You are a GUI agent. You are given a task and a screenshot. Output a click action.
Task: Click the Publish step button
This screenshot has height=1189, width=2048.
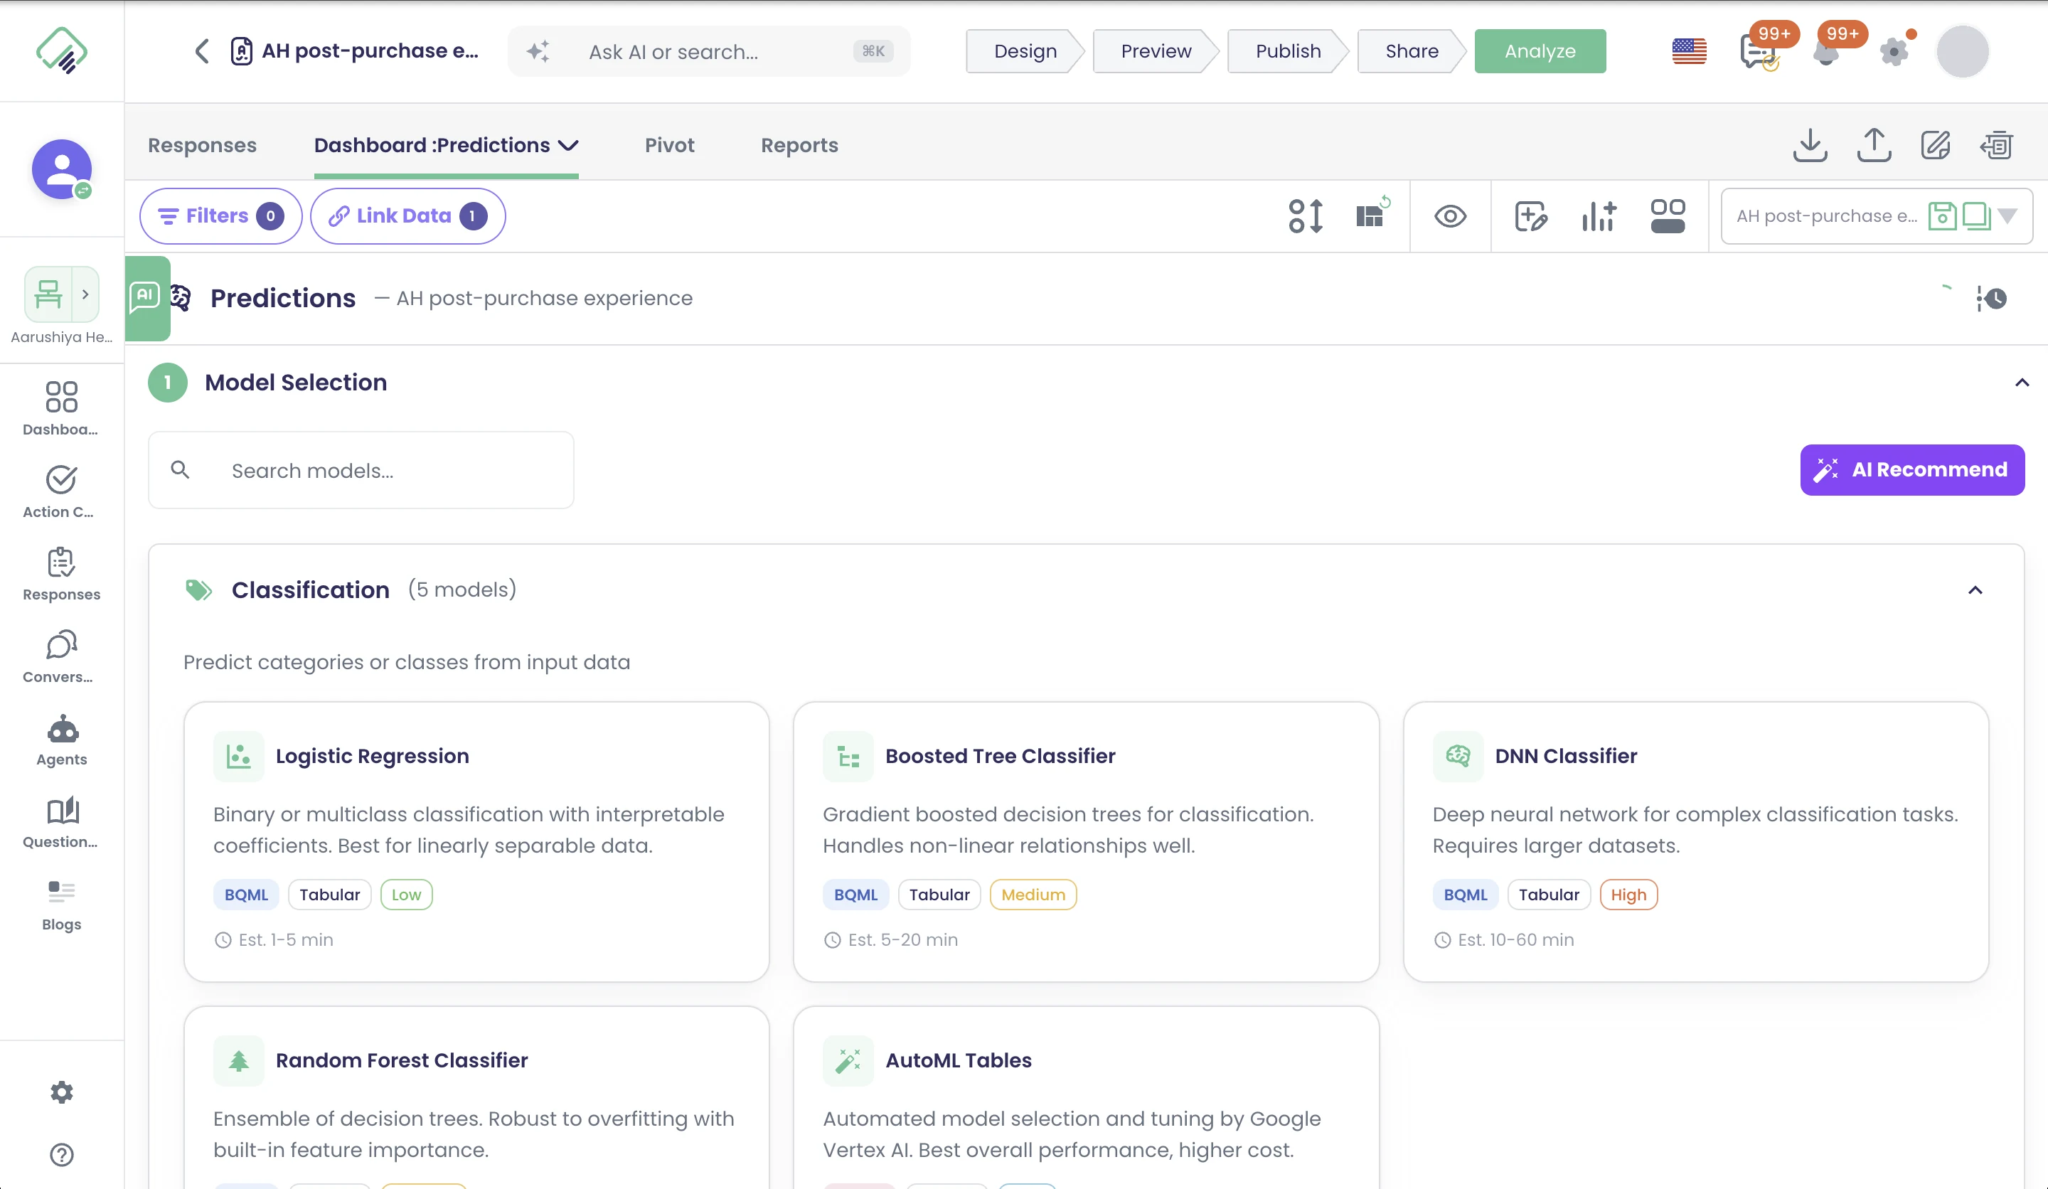point(1288,51)
